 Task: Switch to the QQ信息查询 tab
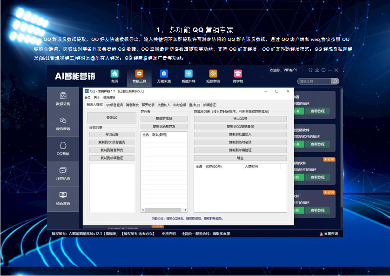[114, 105]
